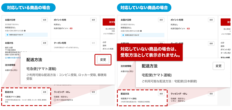
Task: Tick the ギフト配送を希望する checkbox
Action: coord(55,100)
